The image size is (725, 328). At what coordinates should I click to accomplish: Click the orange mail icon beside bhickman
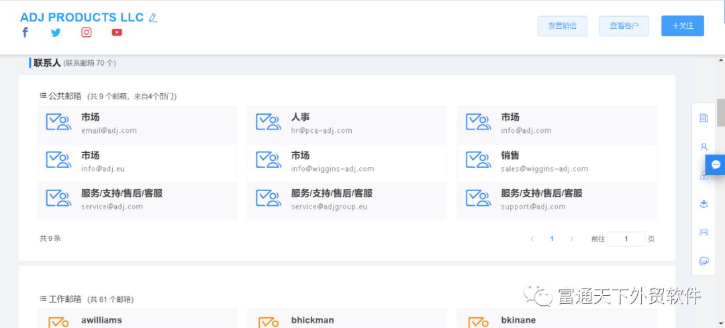coord(268,323)
